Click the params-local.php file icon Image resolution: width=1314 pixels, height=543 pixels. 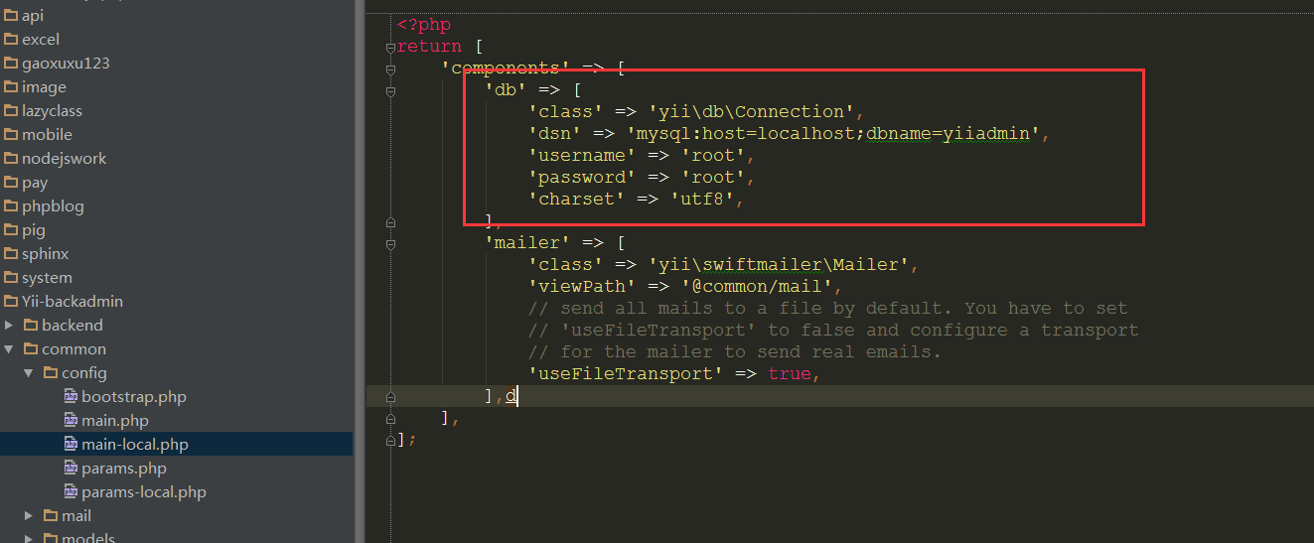point(71,492)
